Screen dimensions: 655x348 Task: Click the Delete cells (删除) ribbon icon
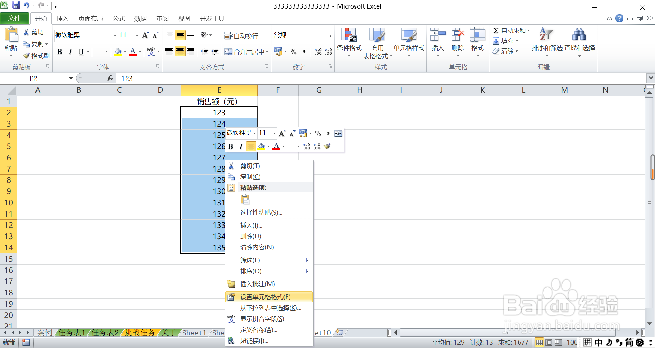(x=457, y=35)
